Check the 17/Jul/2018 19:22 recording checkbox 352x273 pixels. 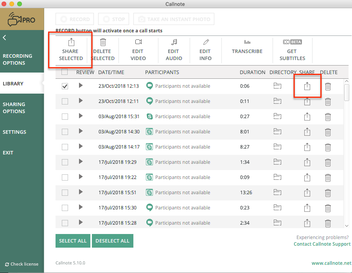coord(65,177)
